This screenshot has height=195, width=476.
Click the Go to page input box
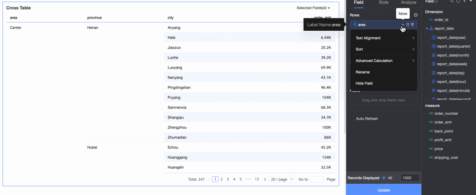coord(317,179)
